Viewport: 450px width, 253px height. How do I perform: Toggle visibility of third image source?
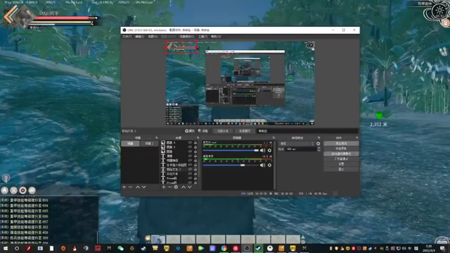point(190,151)
